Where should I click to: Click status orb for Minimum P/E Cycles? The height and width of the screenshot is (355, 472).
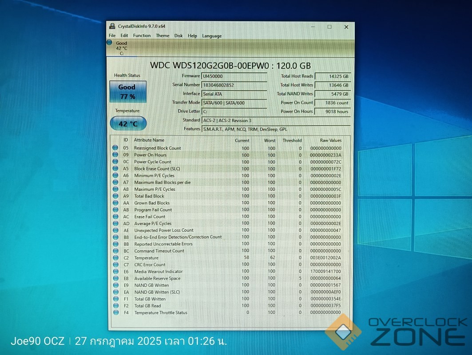(115, 175)
